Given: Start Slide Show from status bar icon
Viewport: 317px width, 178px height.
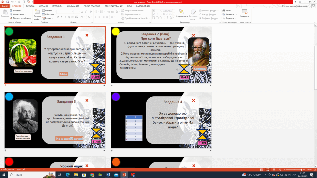Looking at the screenshot, I should [280, 170].
